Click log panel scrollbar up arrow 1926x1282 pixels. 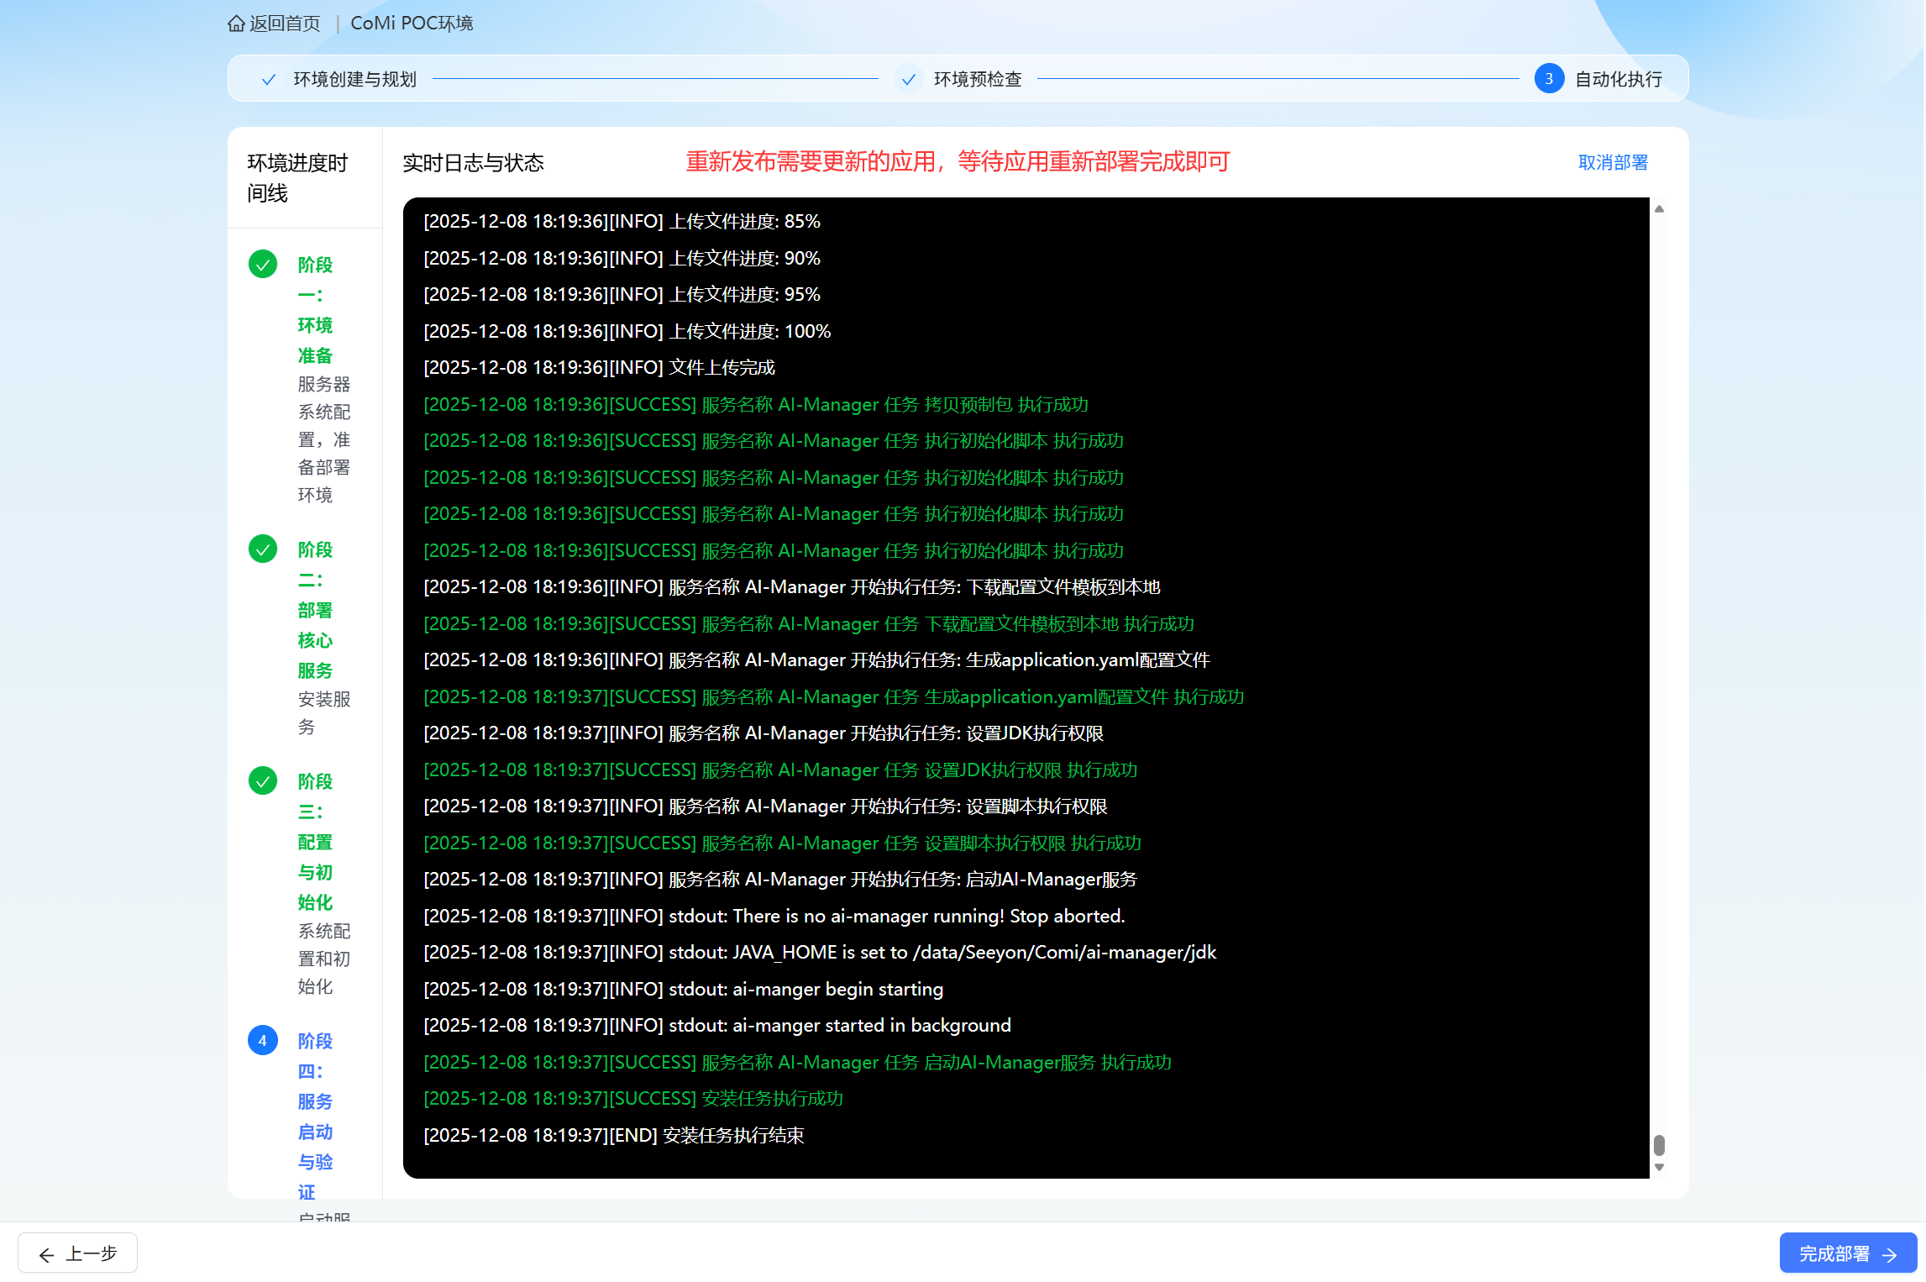click(1659, 209)
